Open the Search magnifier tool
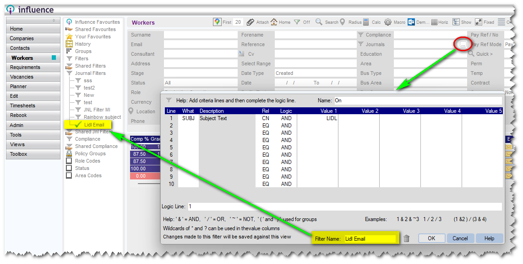523x264 pixels. click(319, 22)
